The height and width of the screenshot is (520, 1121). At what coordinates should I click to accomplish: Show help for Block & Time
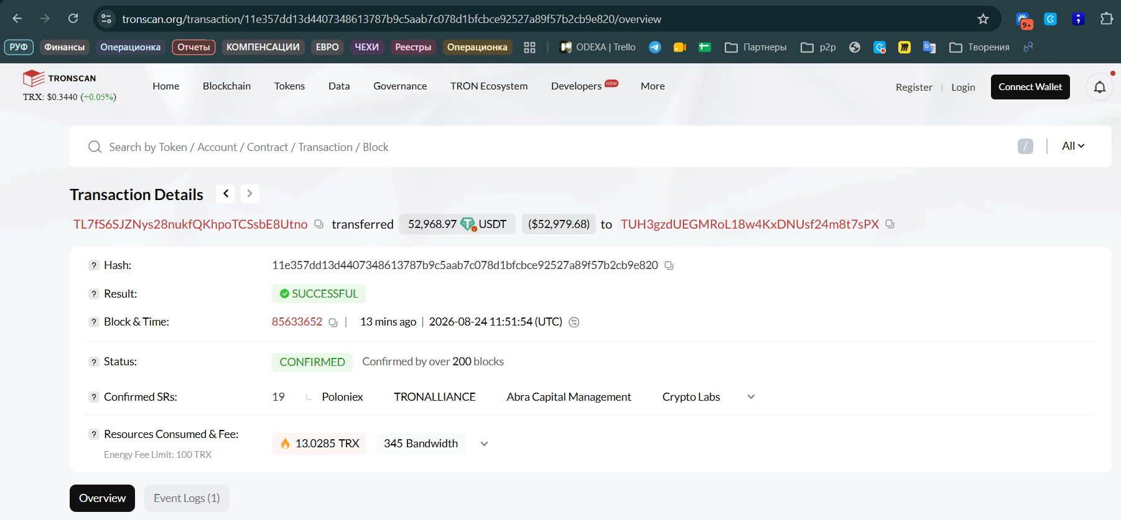pos(94,322)
